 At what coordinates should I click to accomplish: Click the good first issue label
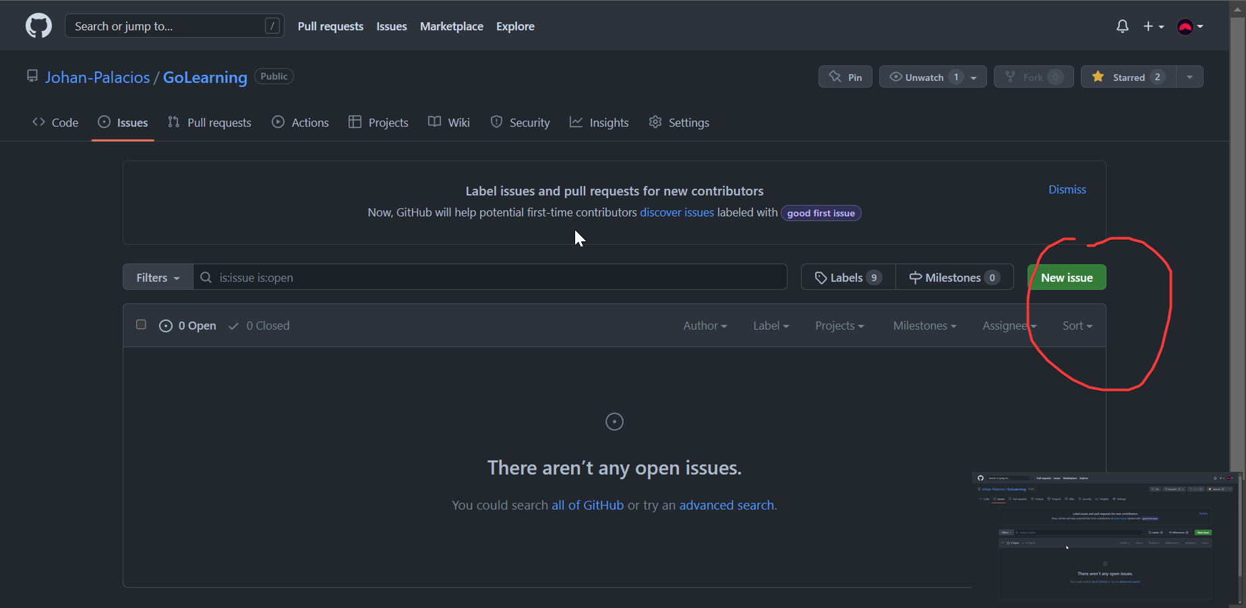[821, 213]
